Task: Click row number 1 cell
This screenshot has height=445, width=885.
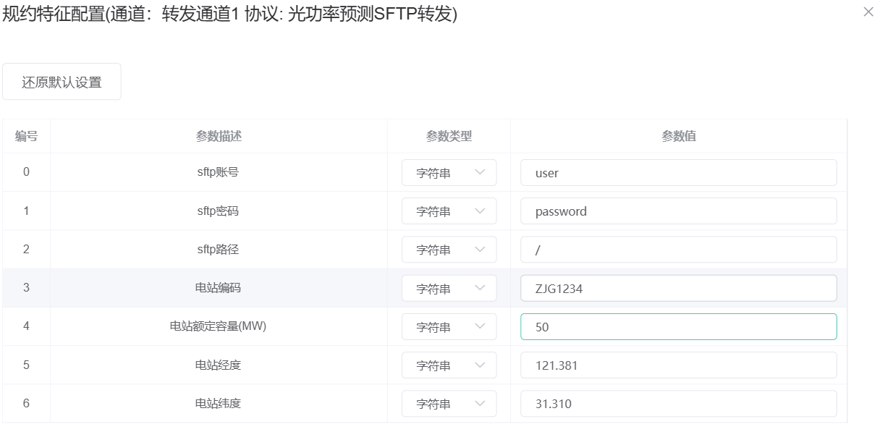Action: tap(26, 211)
